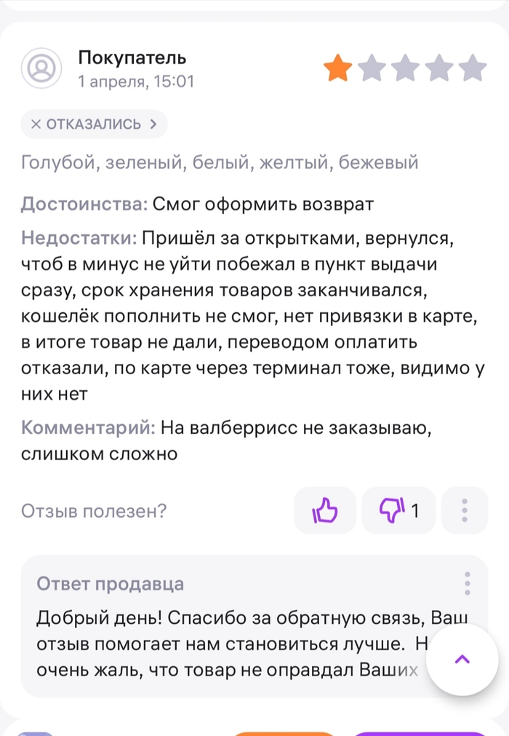Tap the scroll-to-top arrow button
The height and width of the screenshot is (736, 509).
pos(462,659)
